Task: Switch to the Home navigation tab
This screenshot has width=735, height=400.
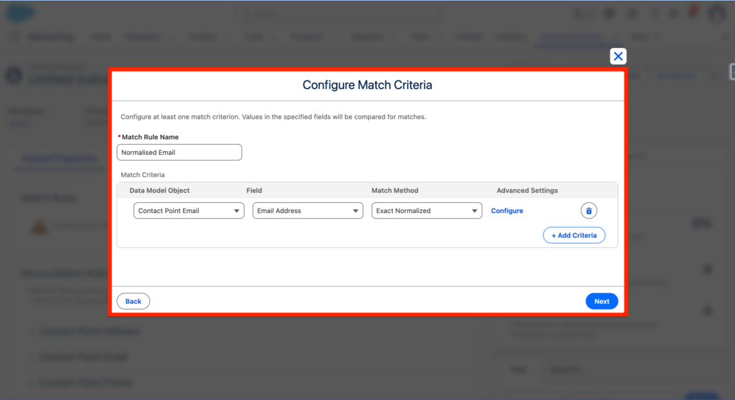Action: 101,37
